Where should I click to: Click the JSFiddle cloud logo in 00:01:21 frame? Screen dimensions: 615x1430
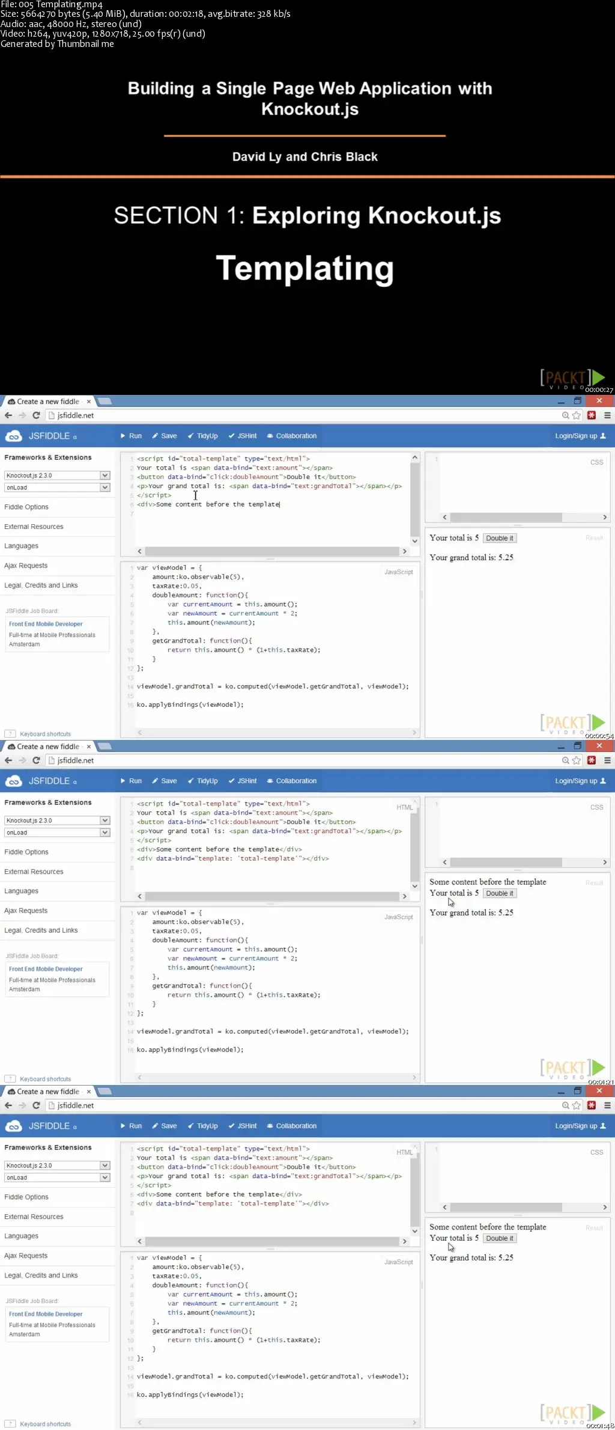coord(14,781)
